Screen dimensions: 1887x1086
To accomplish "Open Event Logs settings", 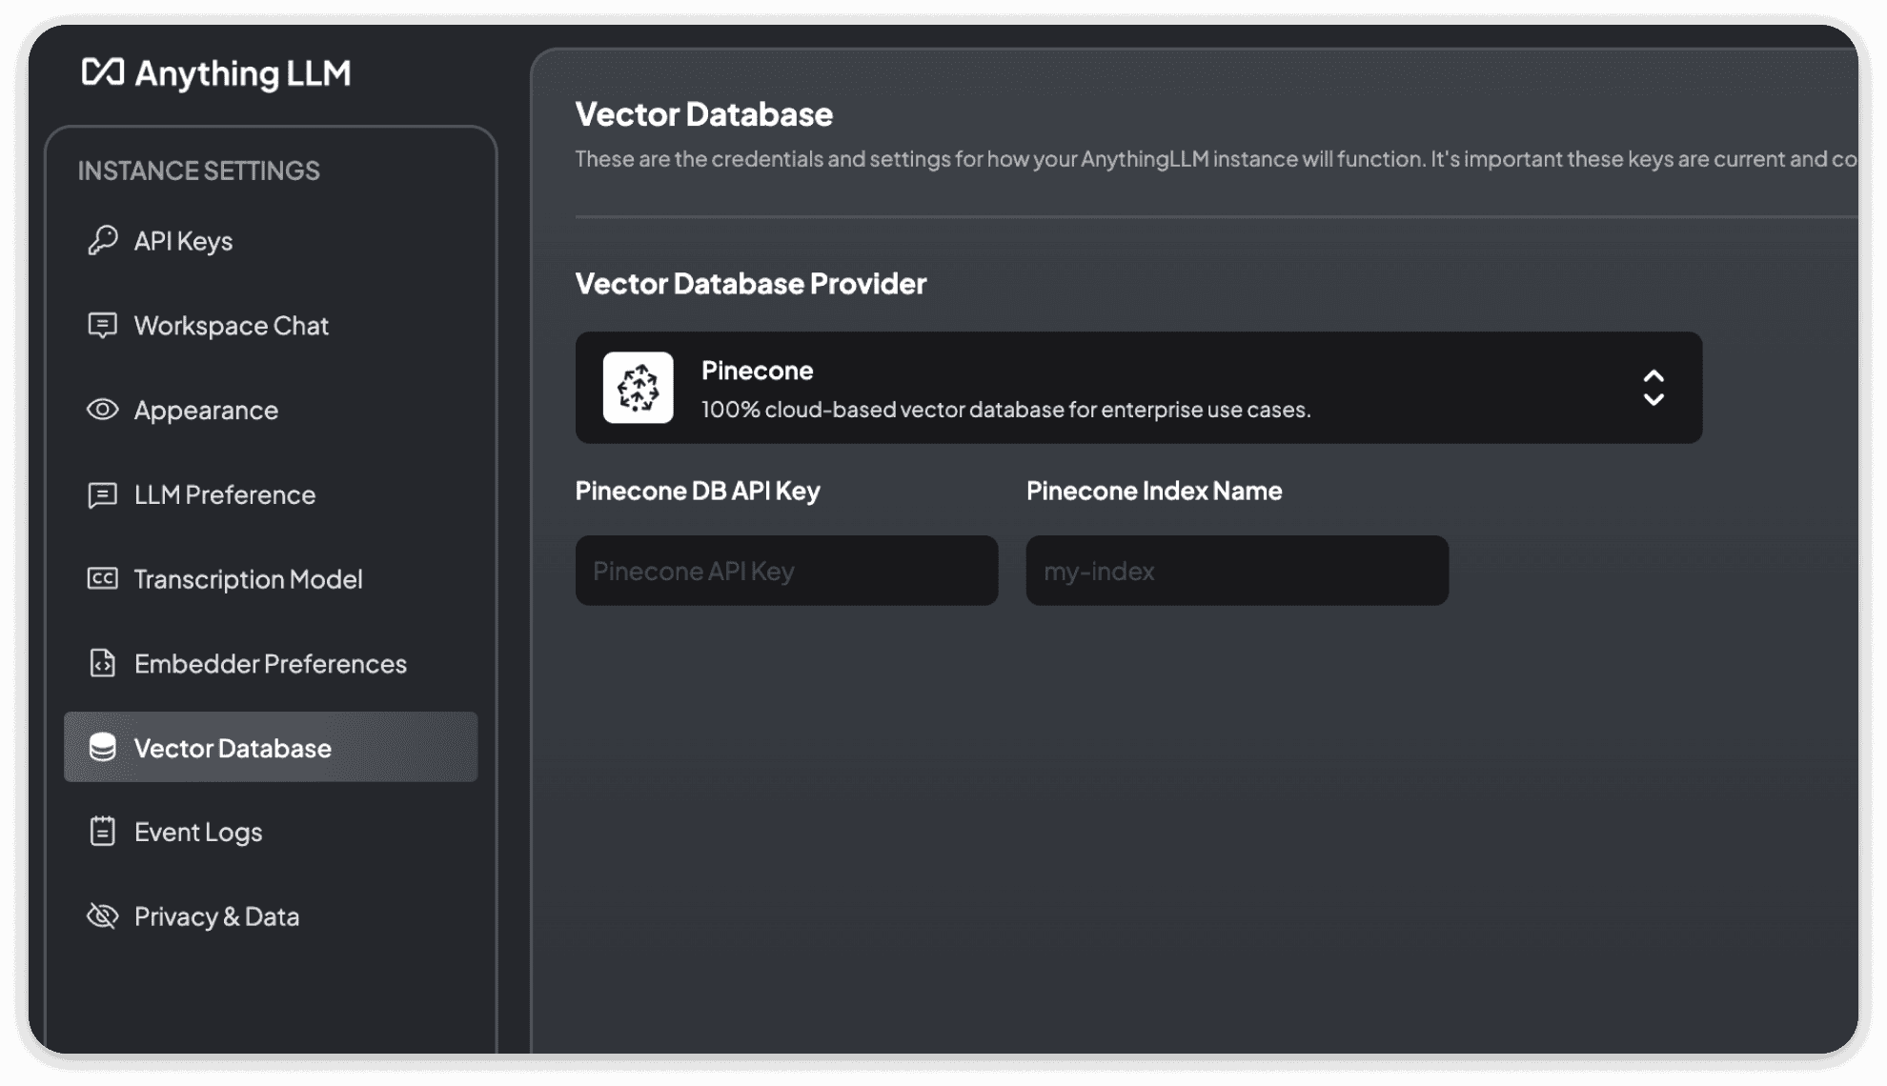I will coord(197,831).
